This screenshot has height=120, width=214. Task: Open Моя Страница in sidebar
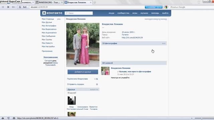(48, 19)
